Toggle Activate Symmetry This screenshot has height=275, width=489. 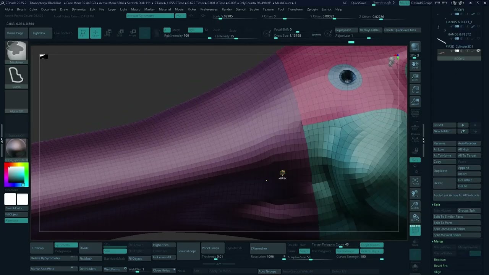150,16
